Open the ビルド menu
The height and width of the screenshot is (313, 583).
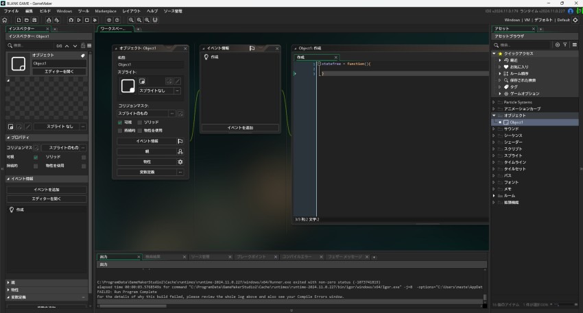coord(45,11)
